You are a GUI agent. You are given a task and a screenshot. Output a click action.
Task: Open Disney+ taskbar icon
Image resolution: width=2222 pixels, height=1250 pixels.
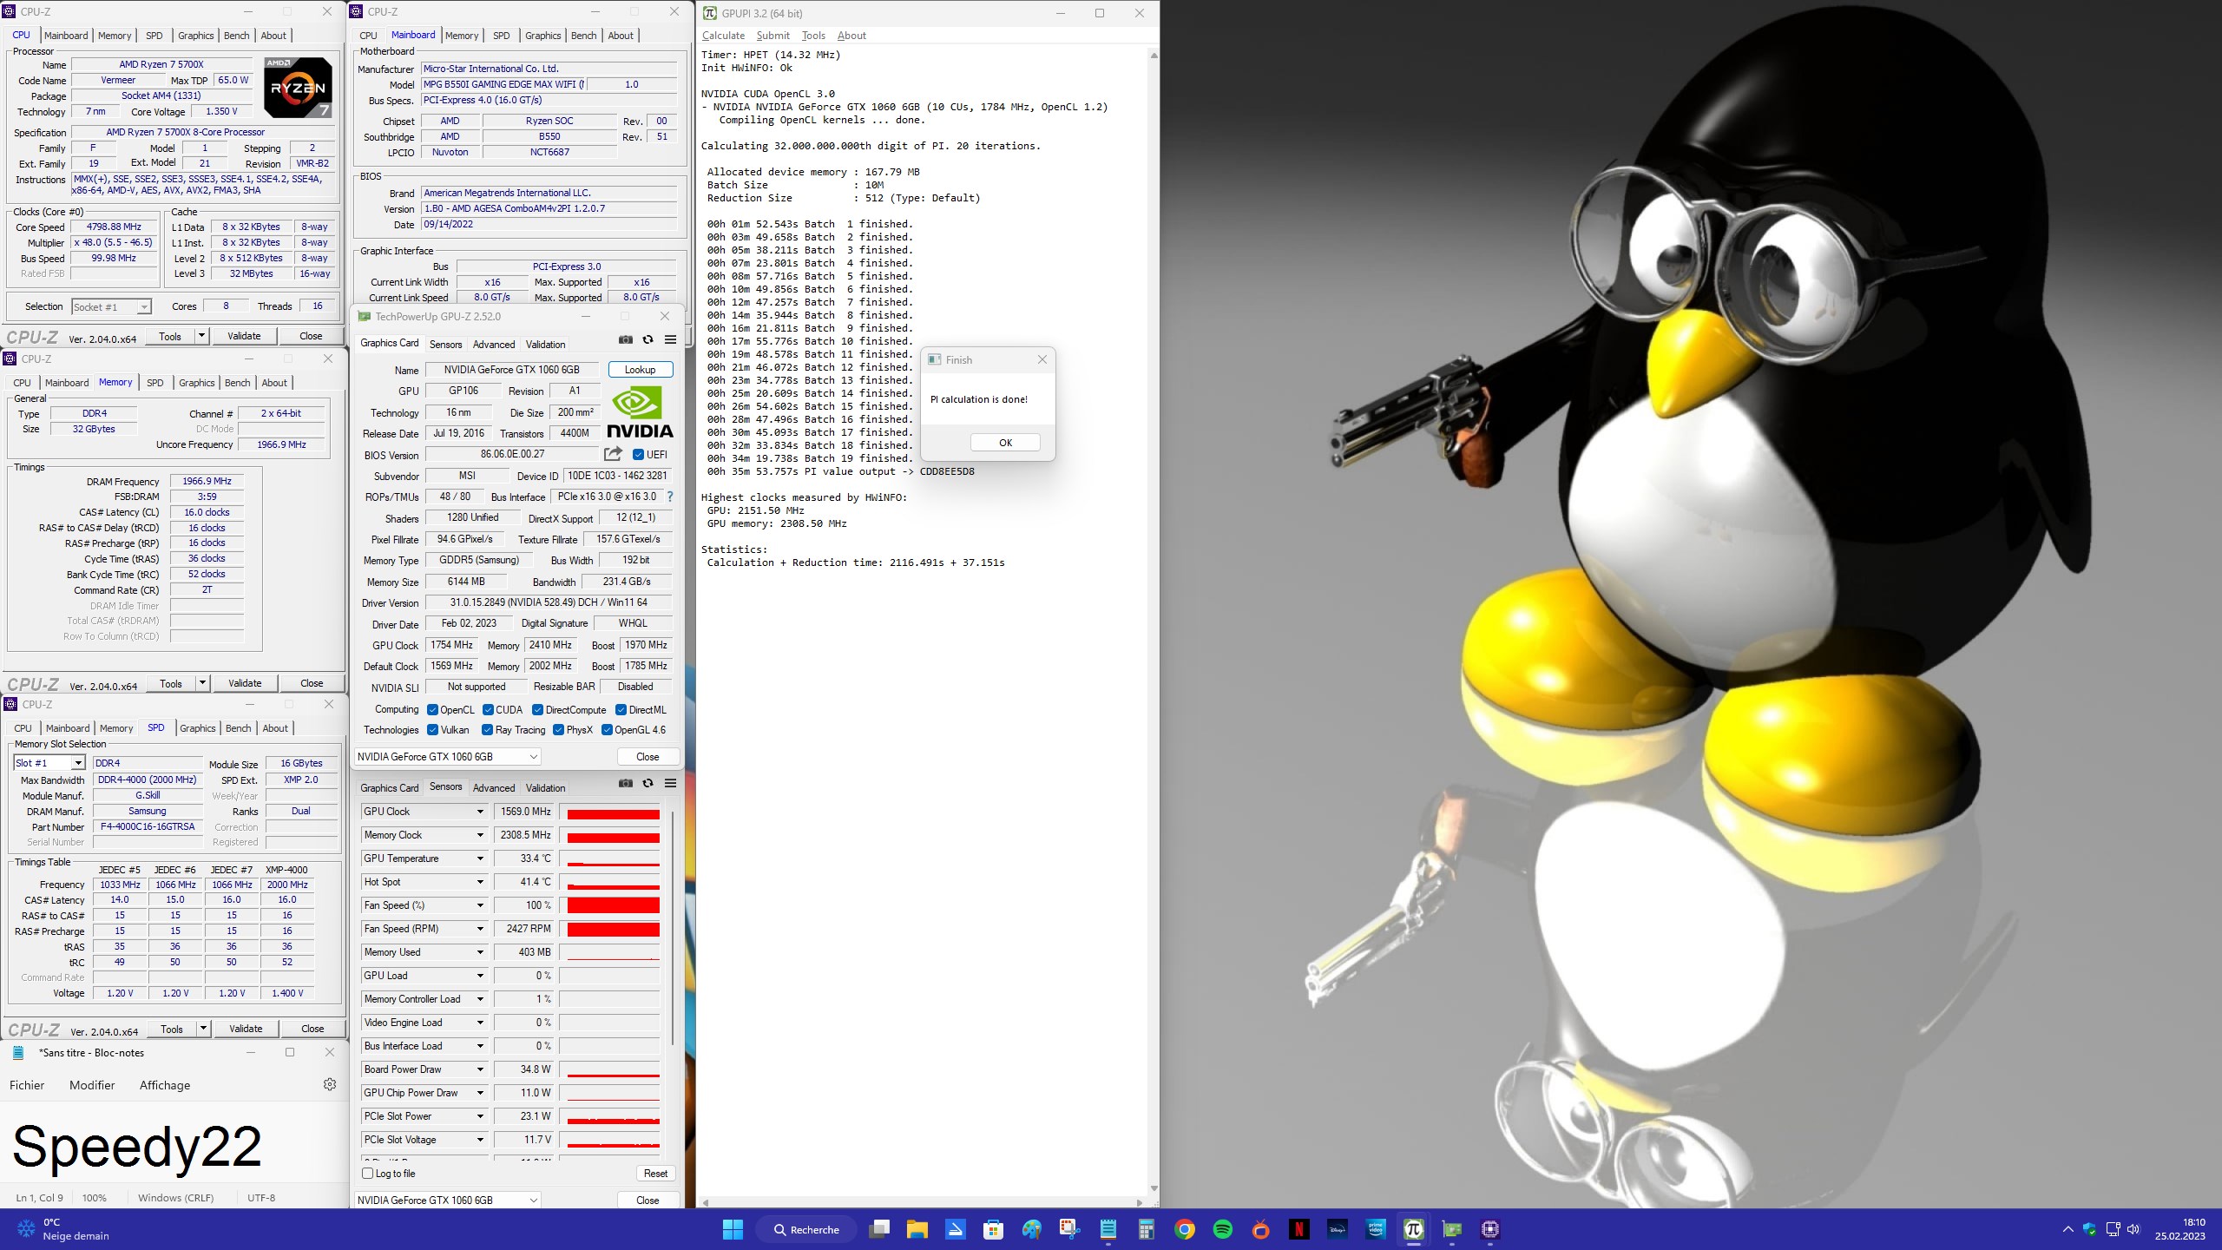point(1338,1229)
